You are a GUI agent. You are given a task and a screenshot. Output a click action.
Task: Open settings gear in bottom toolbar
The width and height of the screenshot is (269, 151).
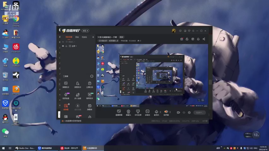[x=189, y=113]
